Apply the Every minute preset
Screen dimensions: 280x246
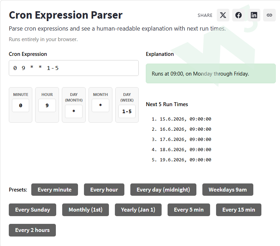[x=55, y=189]
